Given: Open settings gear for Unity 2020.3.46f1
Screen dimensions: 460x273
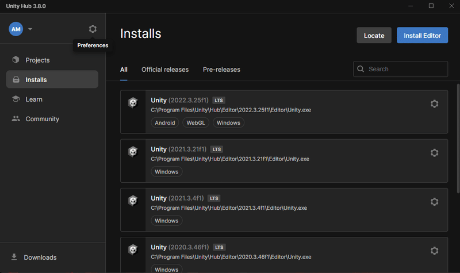Looking at the screenshot, I should click(435, 251).
